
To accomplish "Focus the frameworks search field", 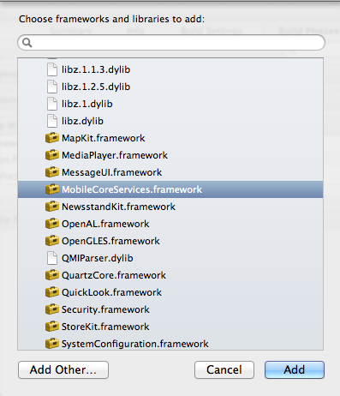I will [x=171, y=43].
